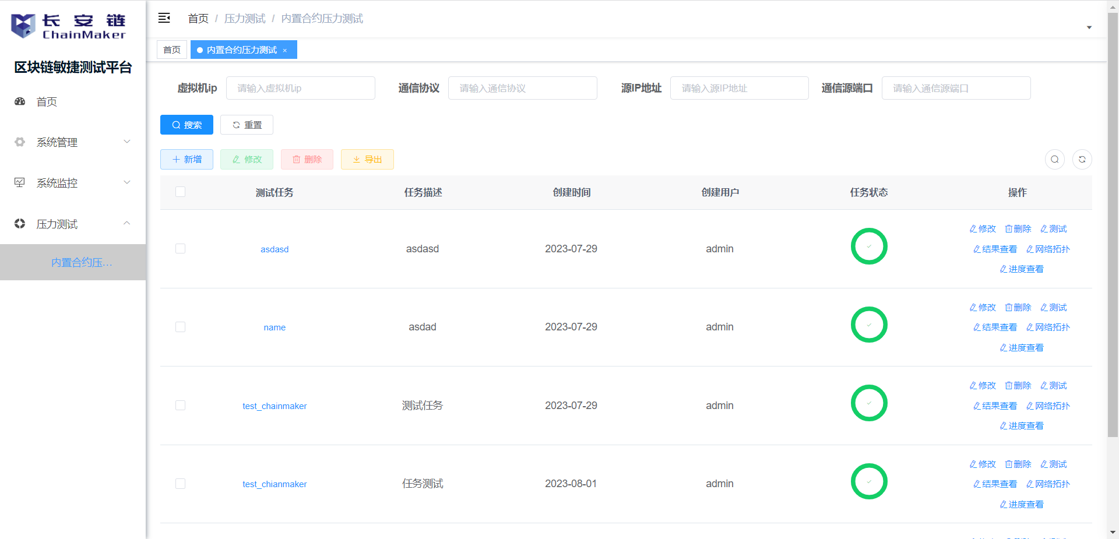Toggle the select-all checkbox in table header
Screen dimensions: 1119x539
click(x=181, y=192)
